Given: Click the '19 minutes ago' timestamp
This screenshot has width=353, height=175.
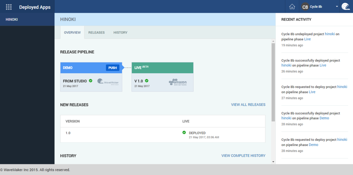Looking at the screenshot, I should [x=292, y=45].
